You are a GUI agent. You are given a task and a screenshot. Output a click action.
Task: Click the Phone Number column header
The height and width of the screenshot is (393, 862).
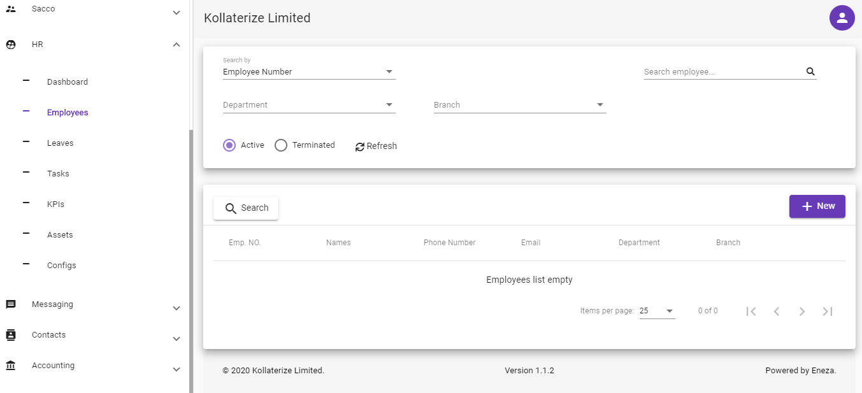[x=449, y=243]
